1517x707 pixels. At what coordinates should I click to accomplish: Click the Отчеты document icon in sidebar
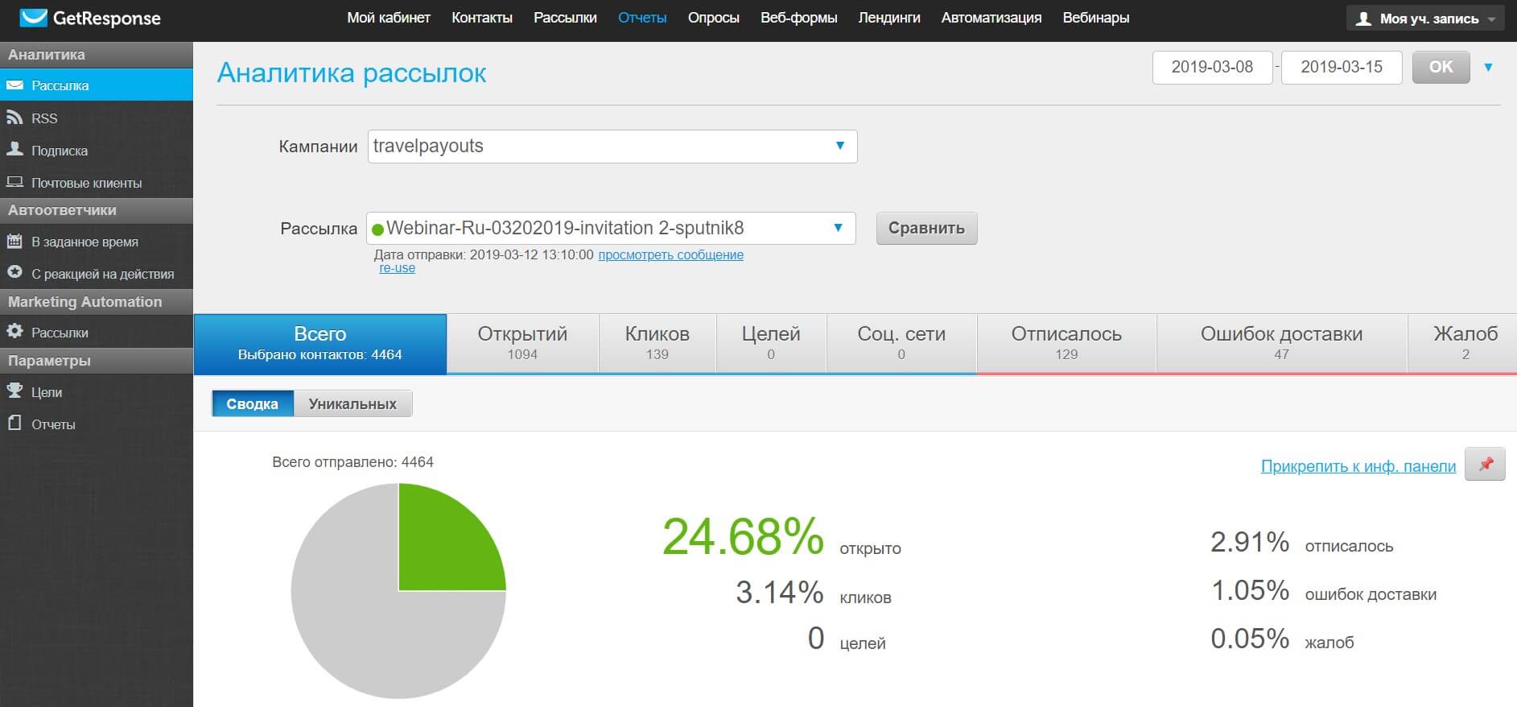pyautogui.click(x=14, y=423)
